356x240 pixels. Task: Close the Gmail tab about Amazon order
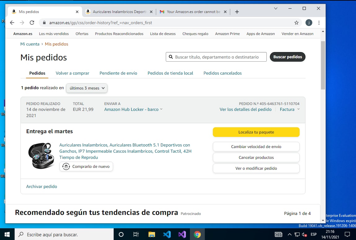click(225, 12)
